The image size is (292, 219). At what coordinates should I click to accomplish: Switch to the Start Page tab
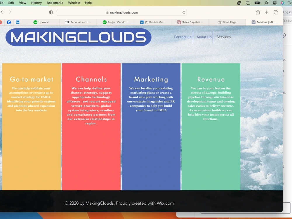(227, 22)
